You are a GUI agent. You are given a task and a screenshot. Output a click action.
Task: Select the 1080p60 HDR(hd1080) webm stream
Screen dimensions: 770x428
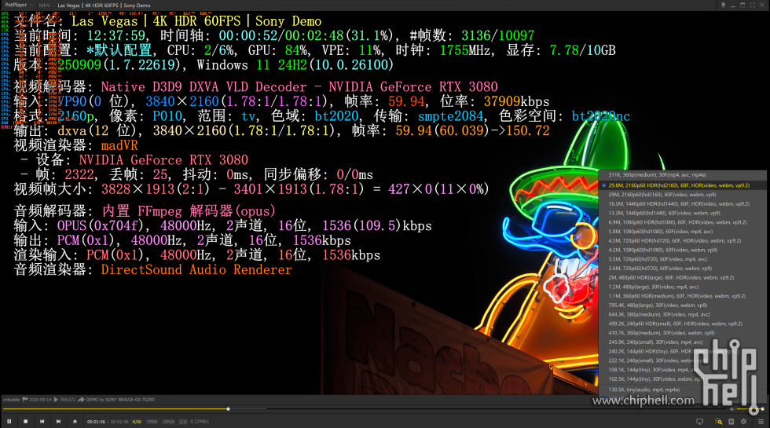coord(677,222)
